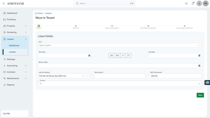Click the Next button
Screen dimensions: 210x118
tap(200, 95)
